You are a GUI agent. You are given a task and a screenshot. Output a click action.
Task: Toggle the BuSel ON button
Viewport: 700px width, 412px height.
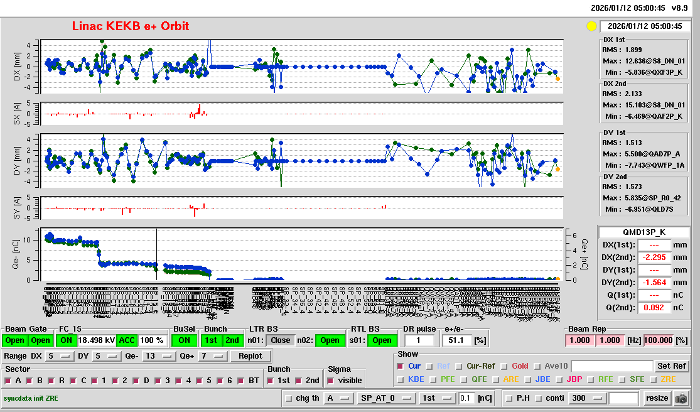(184, 340)
